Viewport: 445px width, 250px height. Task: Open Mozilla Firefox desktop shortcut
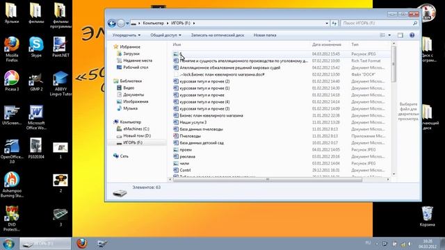click(12, 49)
